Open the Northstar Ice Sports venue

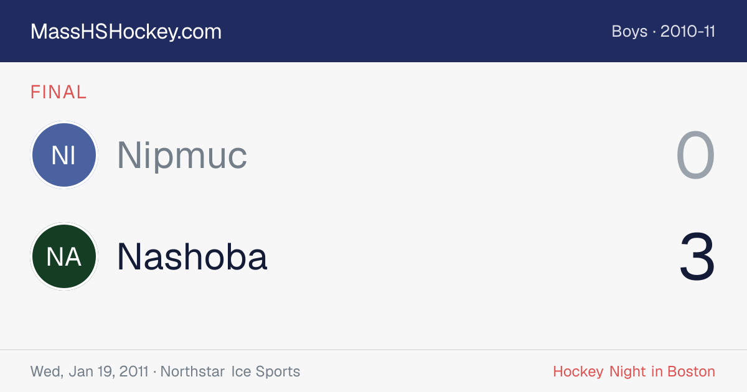click(230, 371)
